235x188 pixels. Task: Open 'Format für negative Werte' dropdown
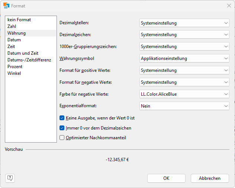pyautogui.click(x=184, y=82)
